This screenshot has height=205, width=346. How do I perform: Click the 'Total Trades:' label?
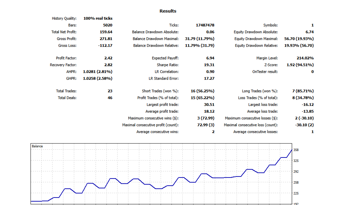66,91
